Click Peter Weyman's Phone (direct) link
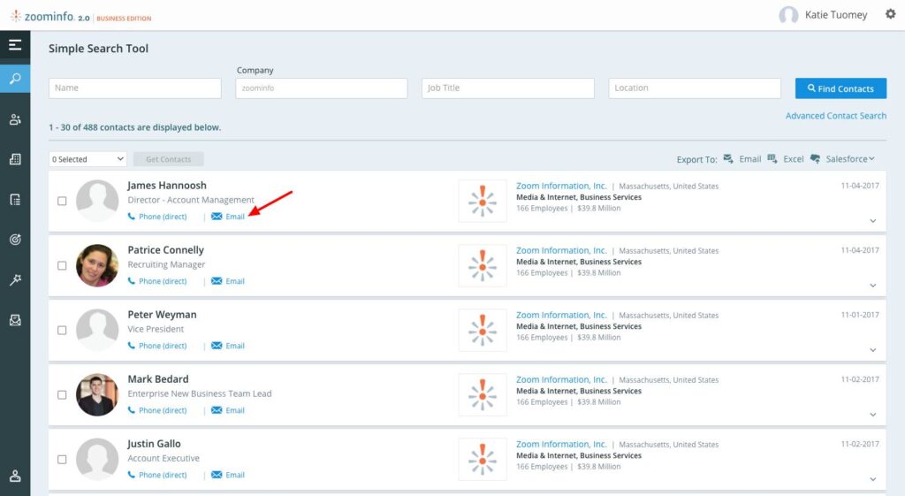Screen dimensions: 905x496 pyautogui.click(x=163, y=346)
